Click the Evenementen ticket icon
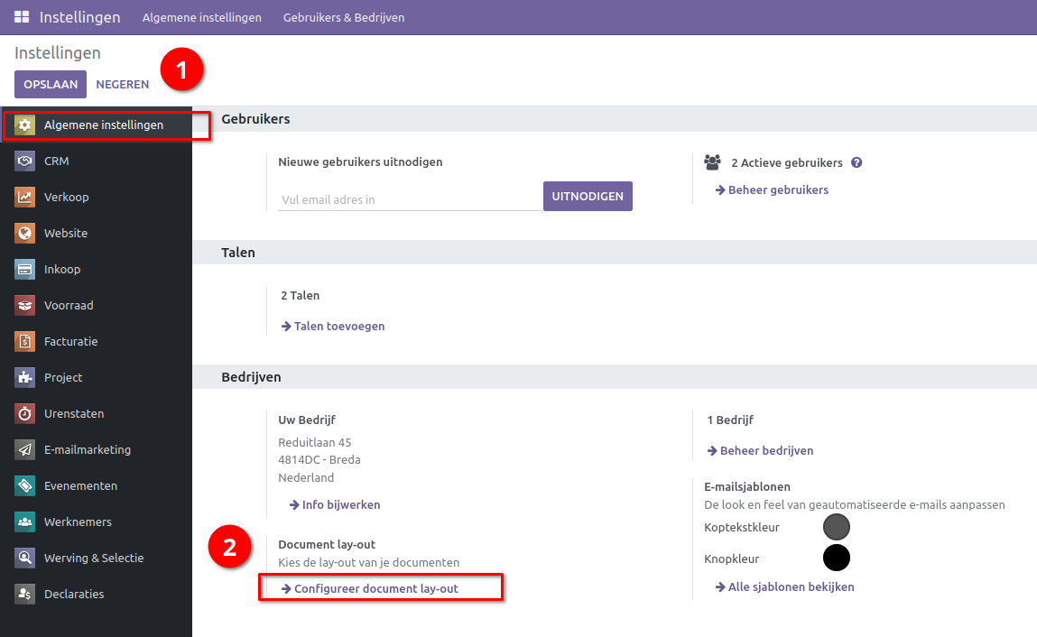Screen dimensions: 1037x637 [x=24, y=486]
